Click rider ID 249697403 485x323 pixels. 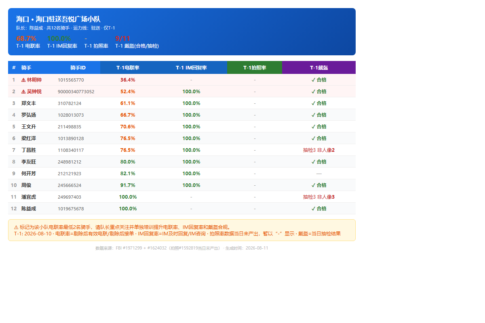(70, 197)
